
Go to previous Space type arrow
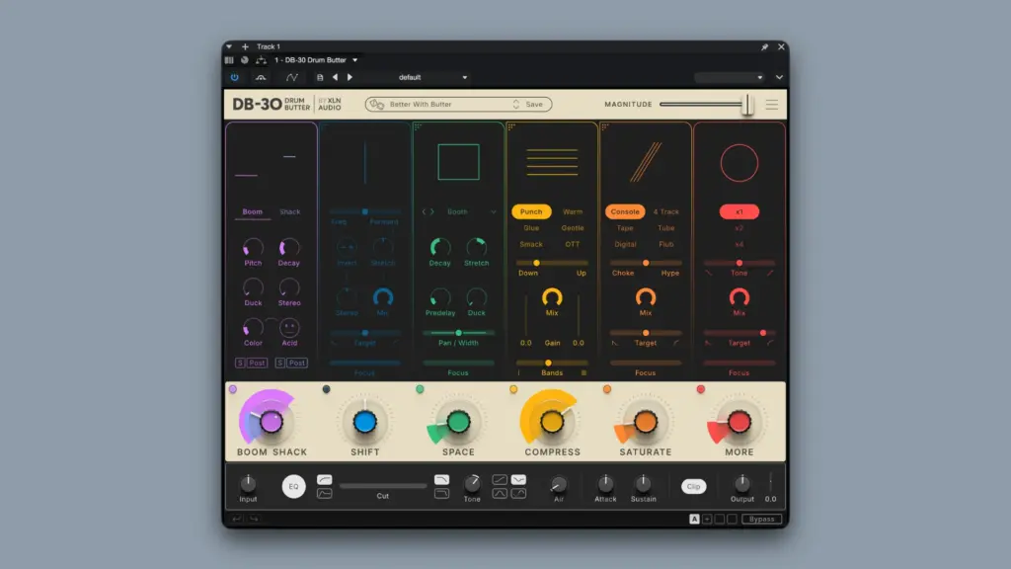tap(425, 211)
